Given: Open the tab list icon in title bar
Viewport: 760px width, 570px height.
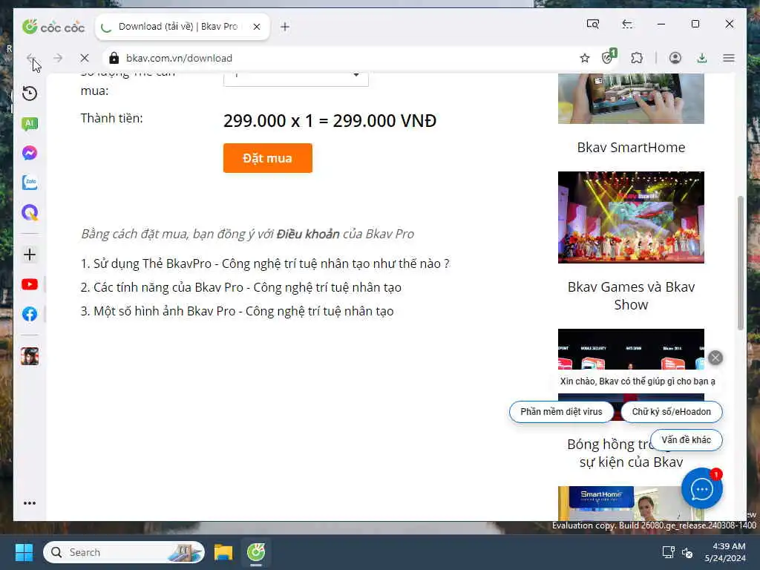Looking at the screenshot, I should point(627,24).
